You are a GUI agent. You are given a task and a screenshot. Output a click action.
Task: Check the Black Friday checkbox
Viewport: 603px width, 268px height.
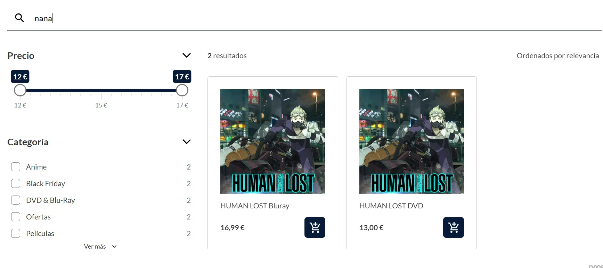[16, 183]
